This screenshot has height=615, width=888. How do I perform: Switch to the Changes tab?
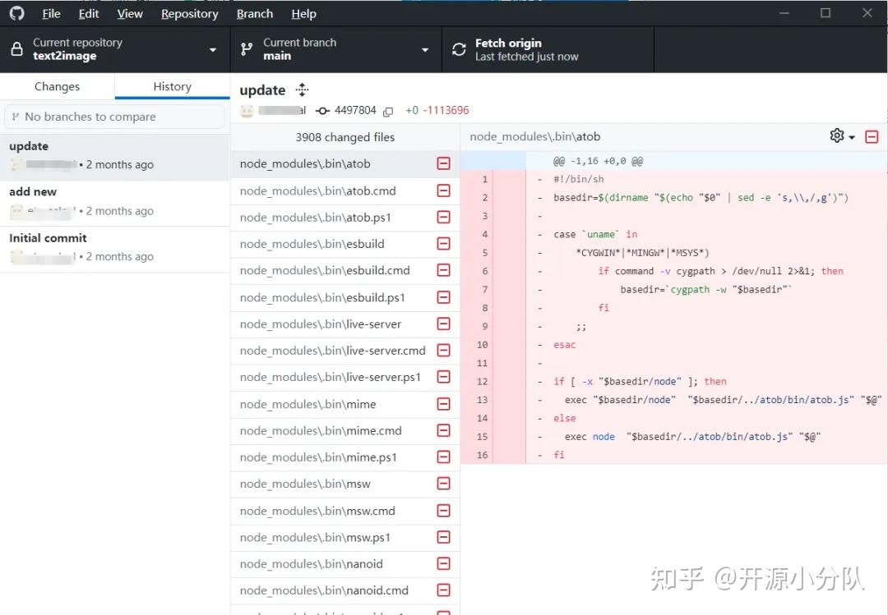57,85
